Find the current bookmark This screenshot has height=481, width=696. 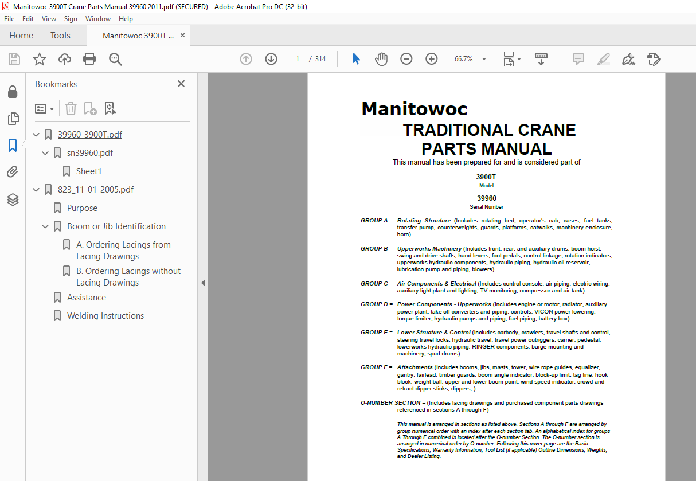(110, 108)
